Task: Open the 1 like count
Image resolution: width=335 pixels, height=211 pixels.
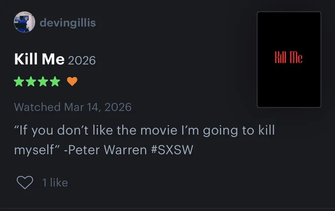Action: tap(55, 183)
